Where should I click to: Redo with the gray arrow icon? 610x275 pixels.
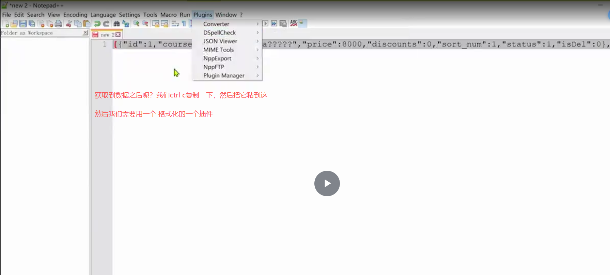coord(106,23)
